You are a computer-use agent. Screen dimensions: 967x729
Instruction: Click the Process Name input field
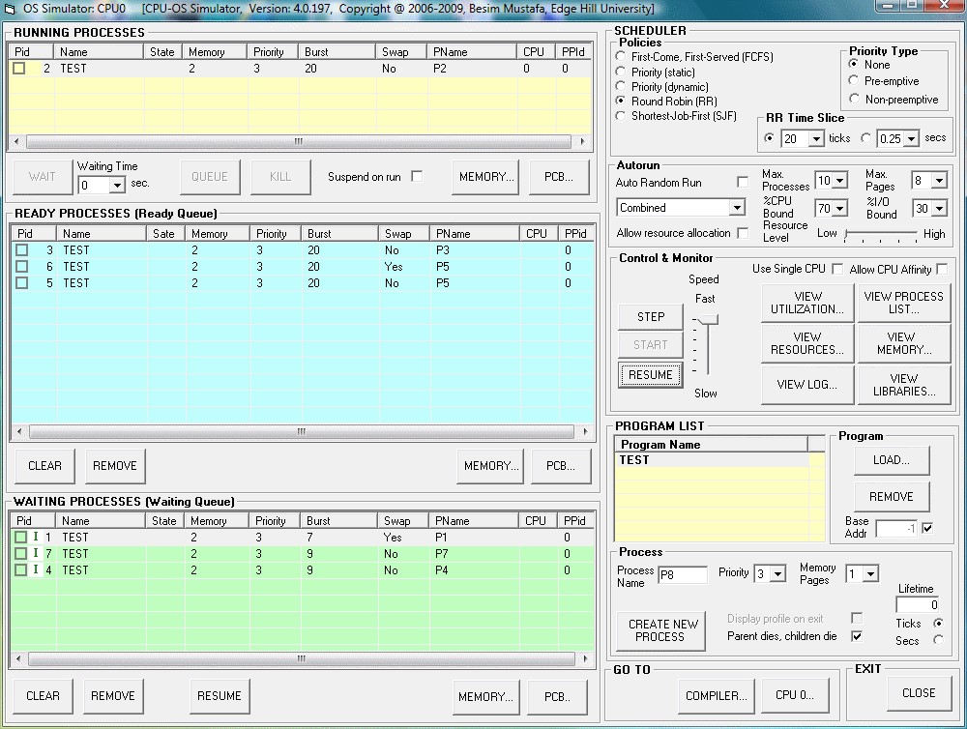[x=682, y=575]
